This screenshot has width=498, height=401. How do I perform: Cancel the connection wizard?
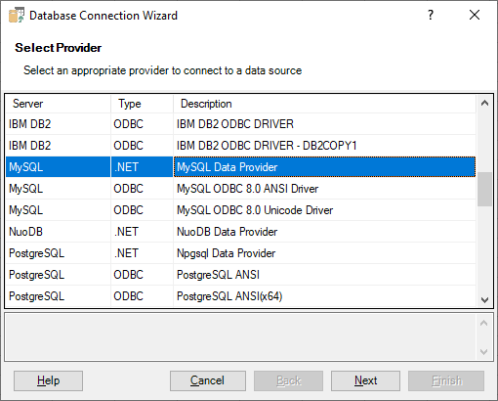pyautogui.click(x=208, y=380)
